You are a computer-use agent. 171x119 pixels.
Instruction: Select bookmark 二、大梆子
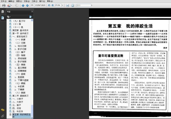[18, 102]
